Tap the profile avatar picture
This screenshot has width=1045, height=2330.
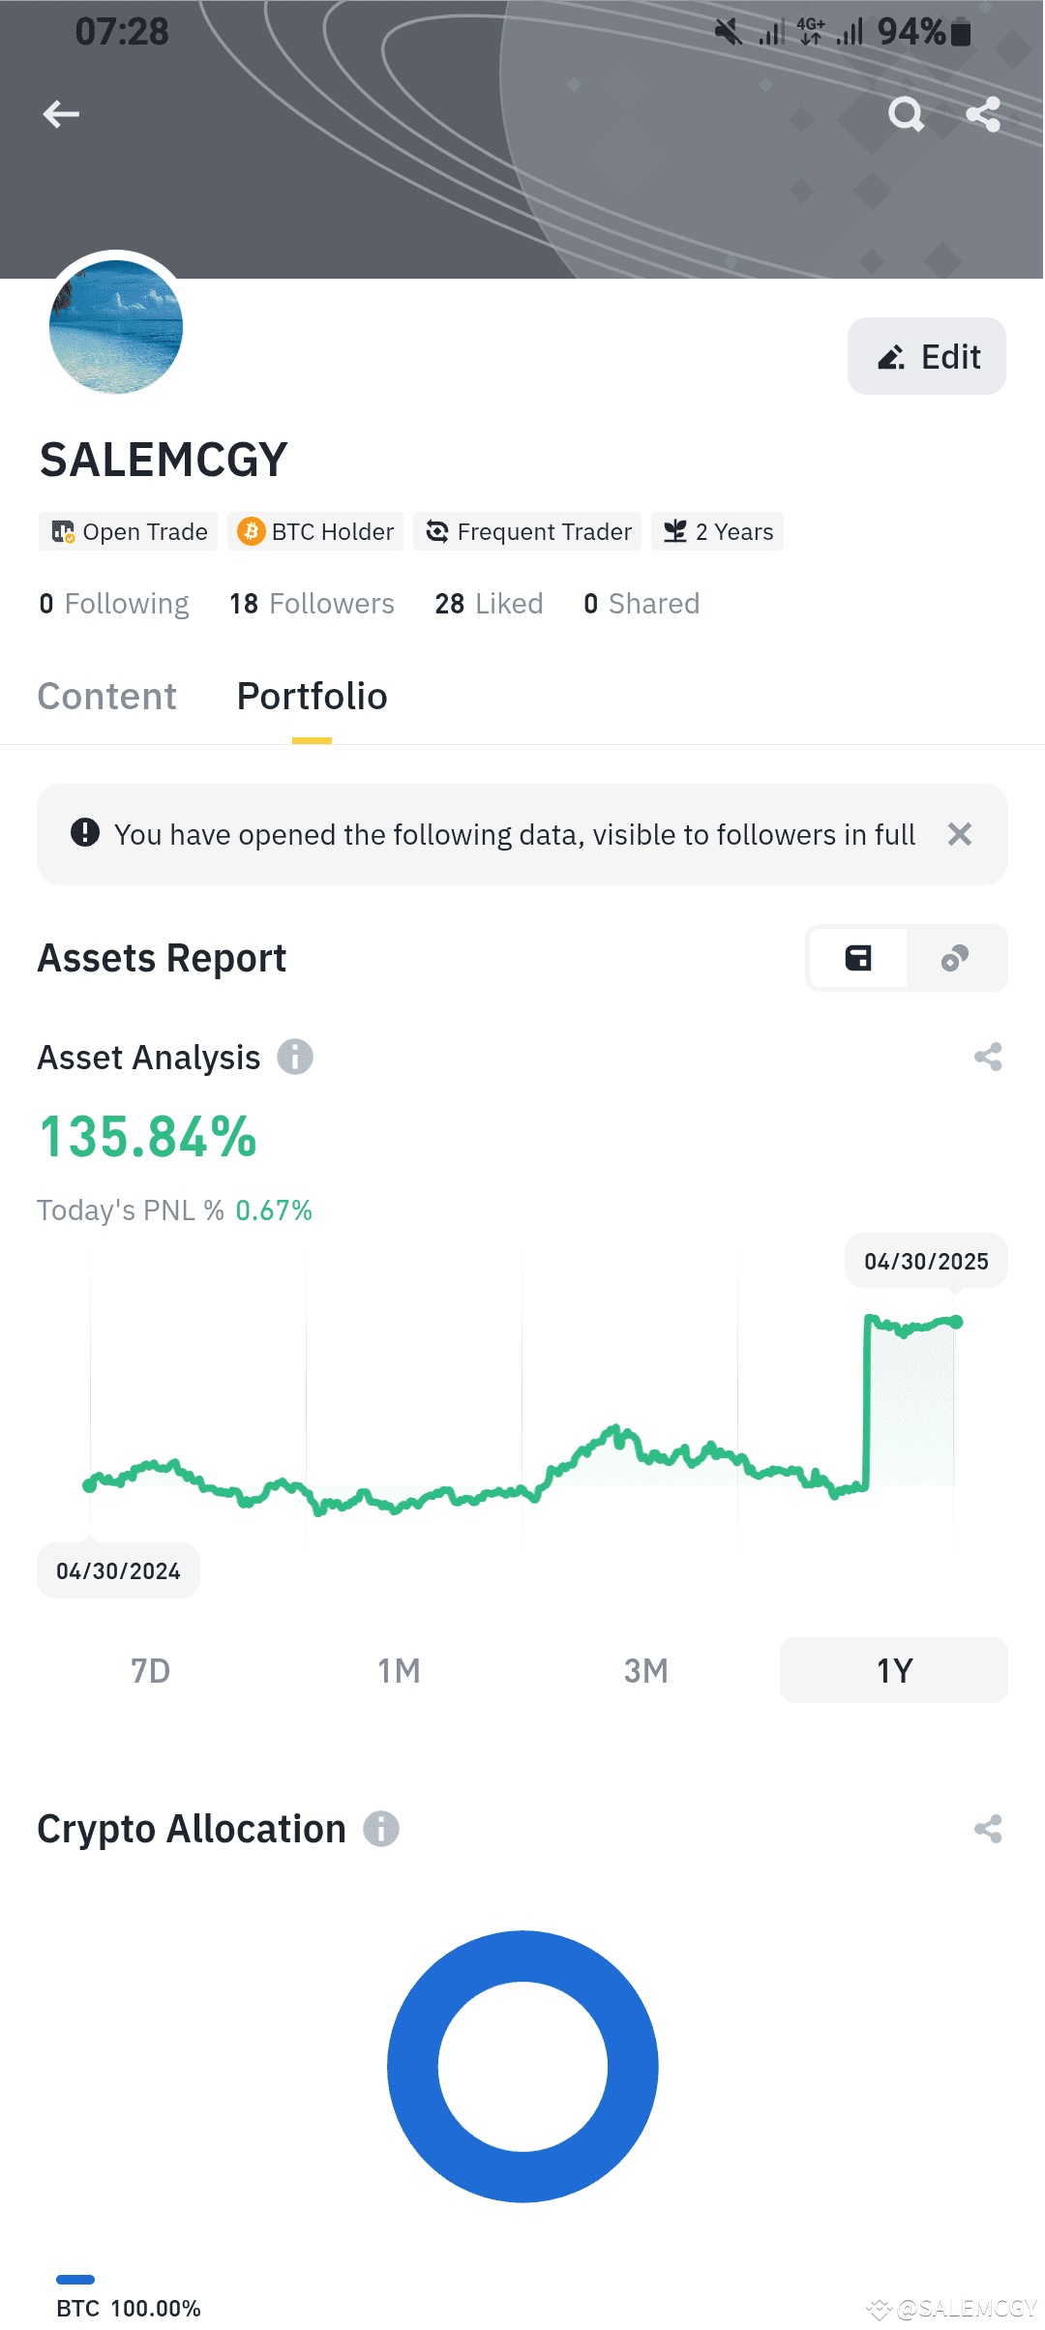click(116, 327)
